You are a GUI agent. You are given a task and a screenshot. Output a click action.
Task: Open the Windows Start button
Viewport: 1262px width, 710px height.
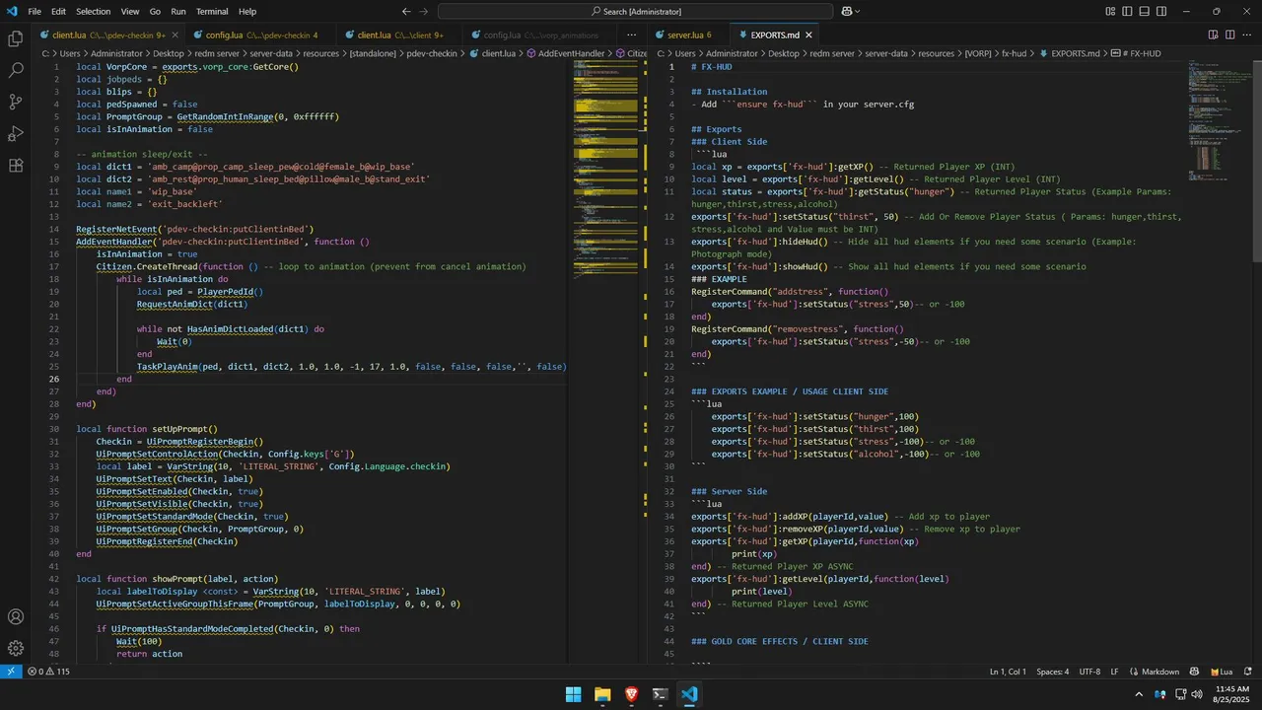(x=573, y=694)
